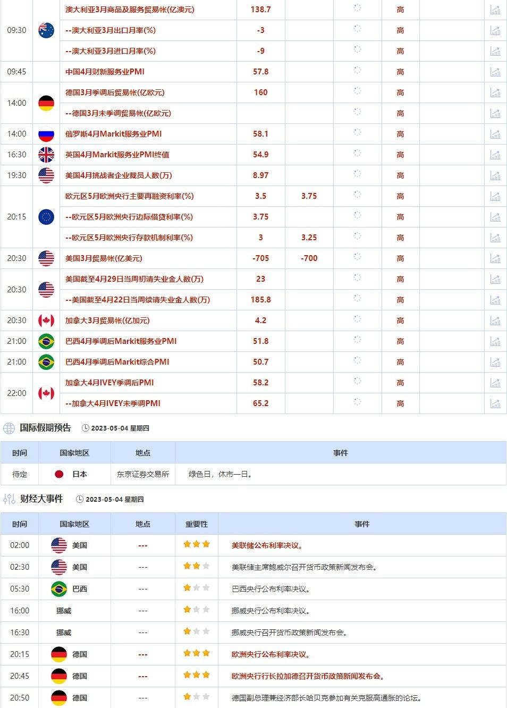
Task: Click the Japan flag icon in holiday table
Action: pyautogui.click(x=58, y=474)
